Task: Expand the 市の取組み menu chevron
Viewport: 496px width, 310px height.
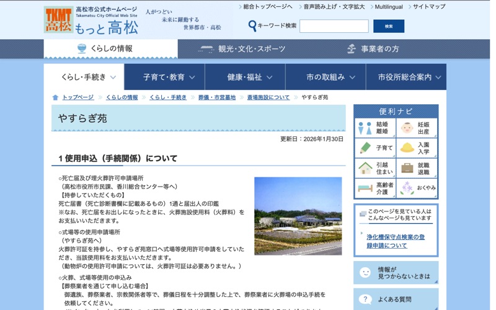Action: pos(352,77)
